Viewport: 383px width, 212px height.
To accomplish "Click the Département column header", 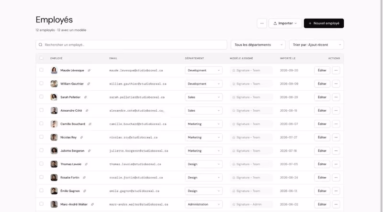I will point(194,58).
